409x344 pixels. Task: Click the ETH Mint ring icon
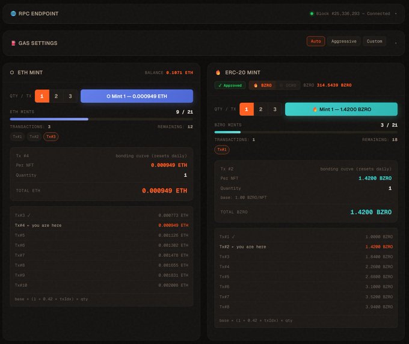point(12,73)
